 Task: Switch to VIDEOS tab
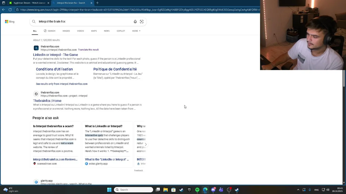(81, 31)
